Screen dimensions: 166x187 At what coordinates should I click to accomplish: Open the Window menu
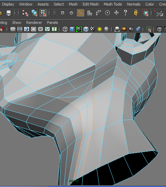pyautogui.click(x=26, y=4)
